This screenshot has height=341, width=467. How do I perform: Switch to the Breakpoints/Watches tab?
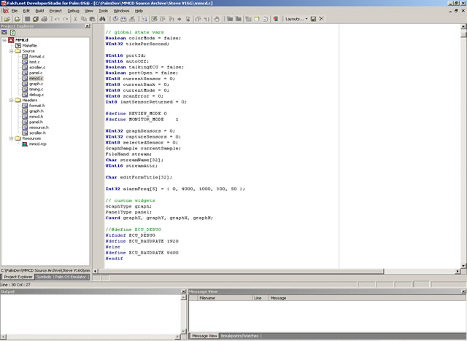[240, 336]
